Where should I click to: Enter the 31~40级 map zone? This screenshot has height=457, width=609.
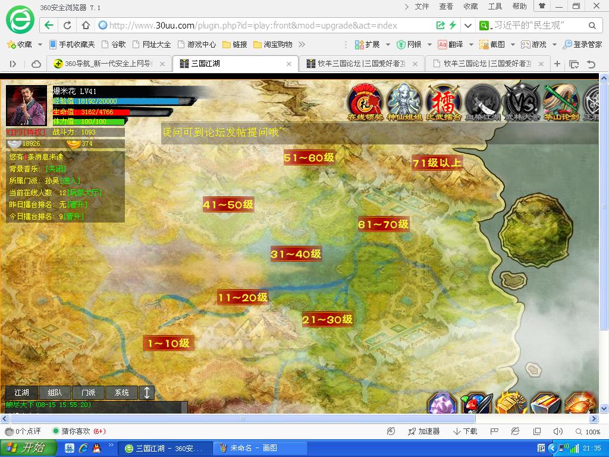296,254
